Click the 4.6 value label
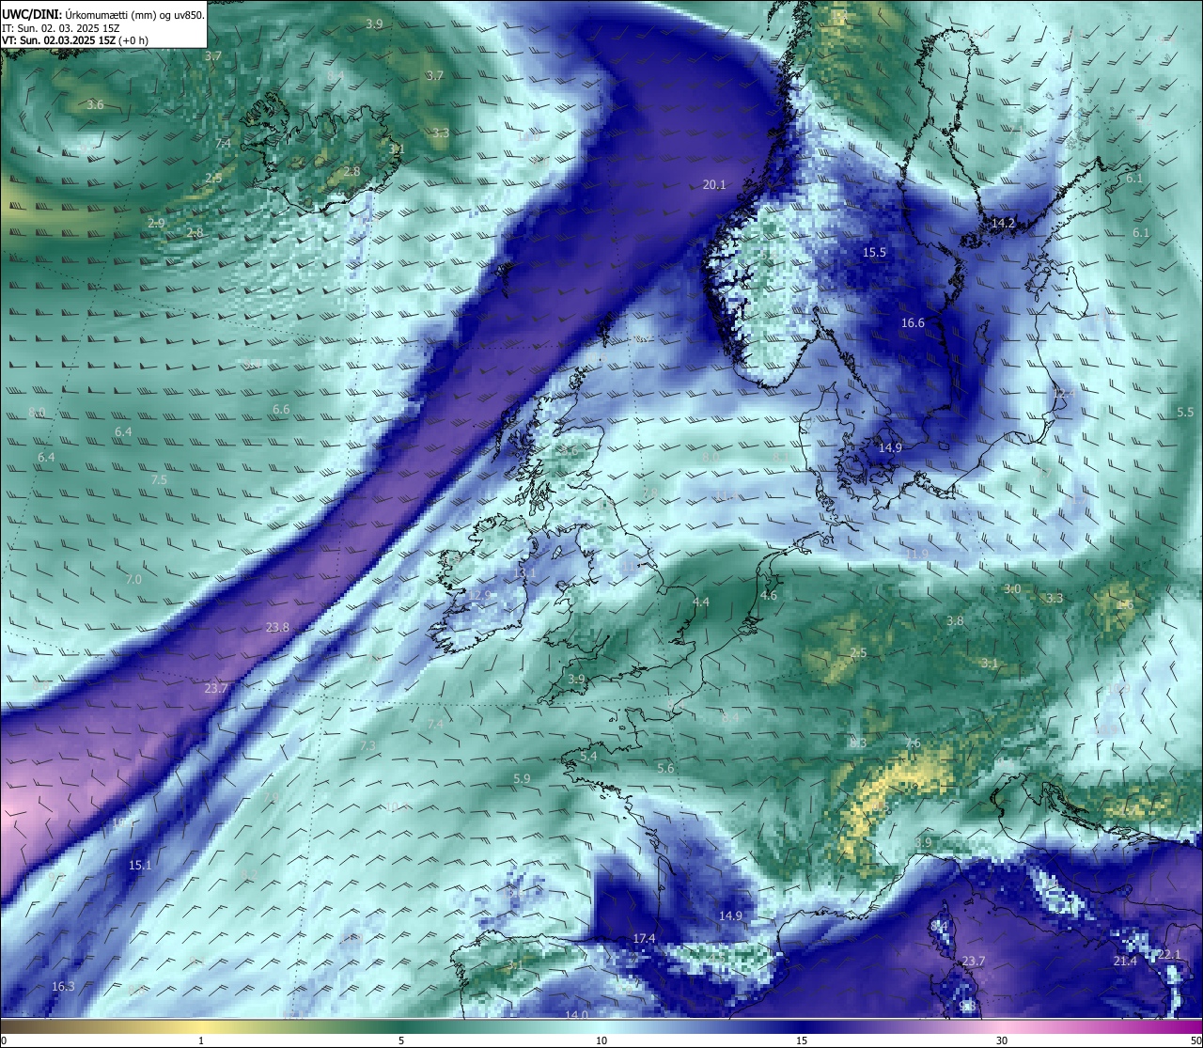1203x1048 pixels. pyautogui.click(x=769, y=596)
